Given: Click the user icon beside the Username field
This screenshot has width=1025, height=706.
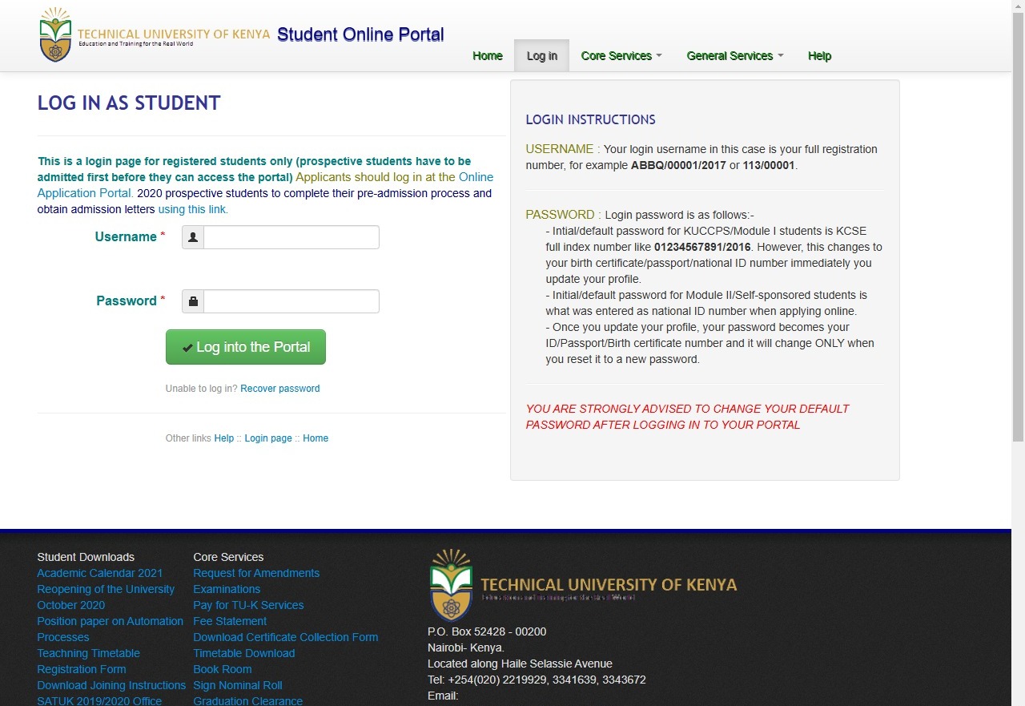Looking at the screenshot, I should tap(193, 237).
